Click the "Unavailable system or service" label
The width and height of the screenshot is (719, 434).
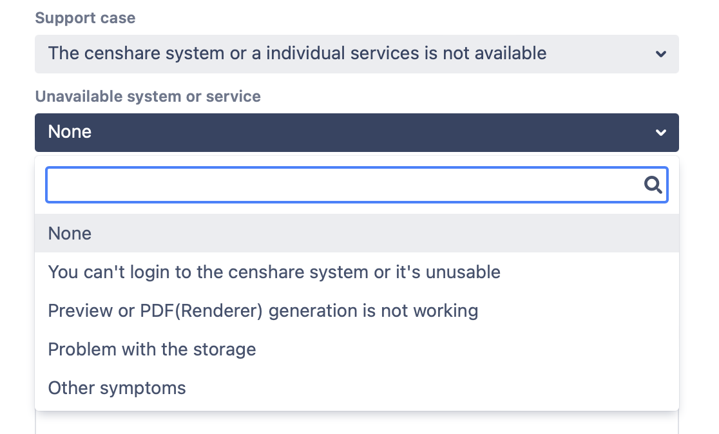tap(148, 97)
